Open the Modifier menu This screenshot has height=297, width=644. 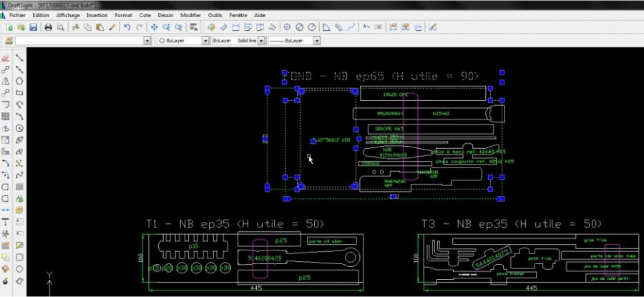tap(190, 14)
